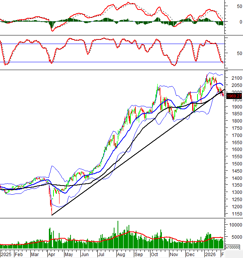This screenshot has height=258, width=243.
Task: Click the 1989.27 current price tag
Action: [x=234, y=96]
